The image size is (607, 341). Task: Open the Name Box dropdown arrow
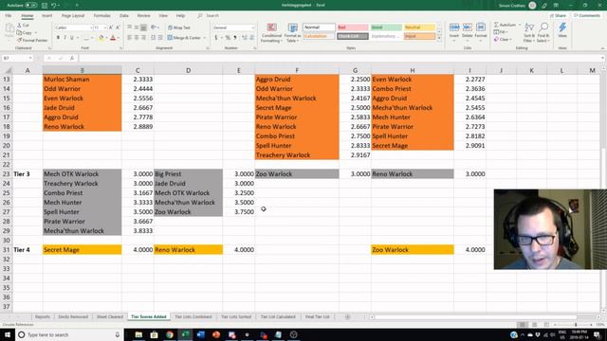pyautogui.click(x=30, y=58)
